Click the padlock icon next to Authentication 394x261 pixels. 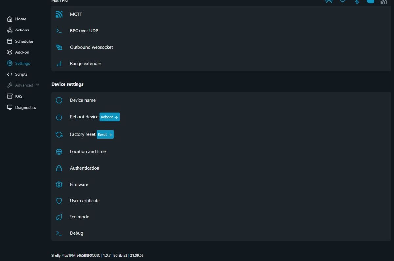(x=59, y=168)
